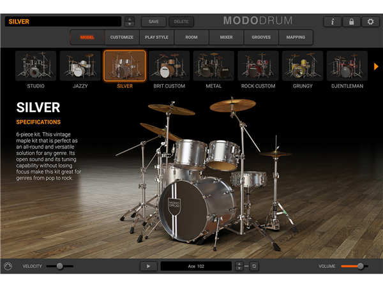Choose the Metal drum kit thumbnail

(214, 66)
